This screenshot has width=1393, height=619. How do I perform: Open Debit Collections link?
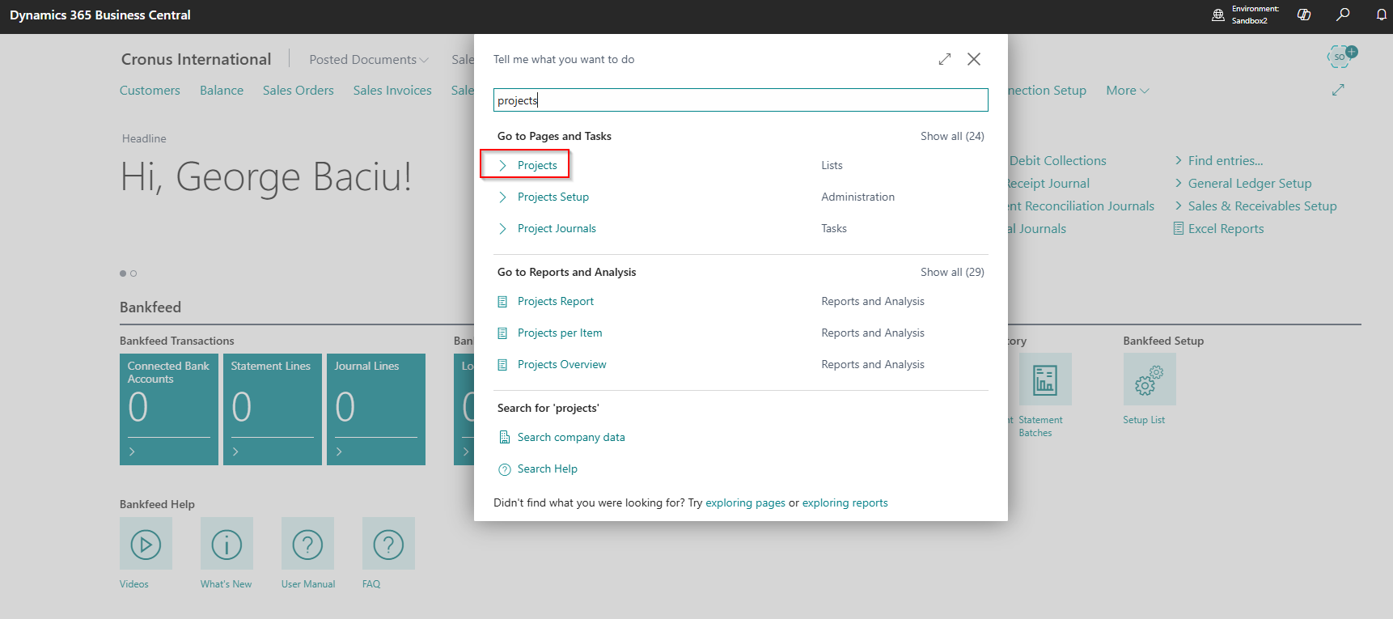tap(1057, 160)
